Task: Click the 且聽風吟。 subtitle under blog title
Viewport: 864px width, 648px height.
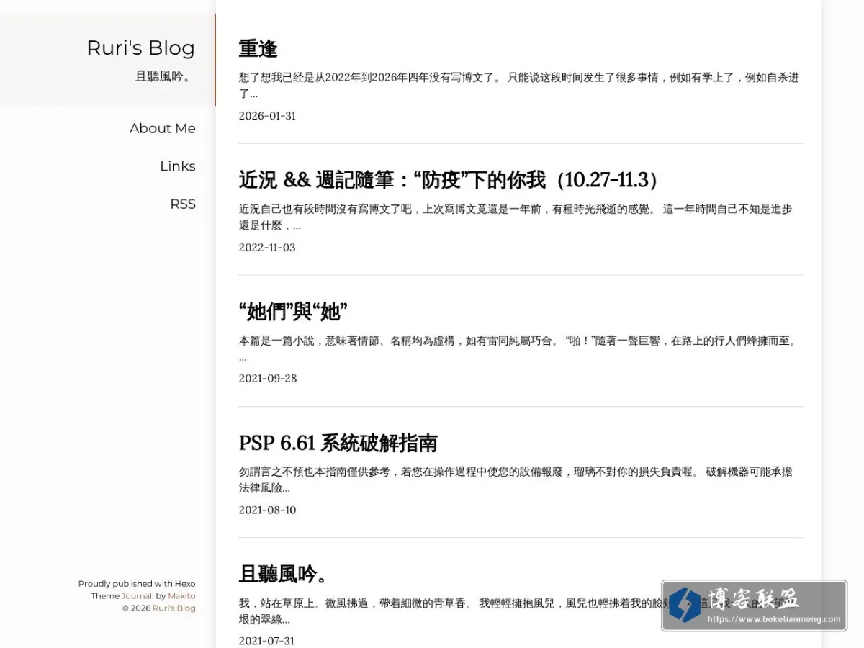Action: coord(165,76)
